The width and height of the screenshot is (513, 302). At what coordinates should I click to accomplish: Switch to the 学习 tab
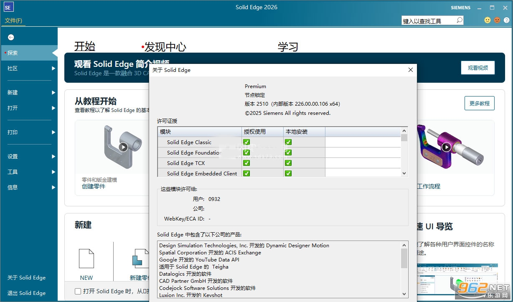click(288, 47)
